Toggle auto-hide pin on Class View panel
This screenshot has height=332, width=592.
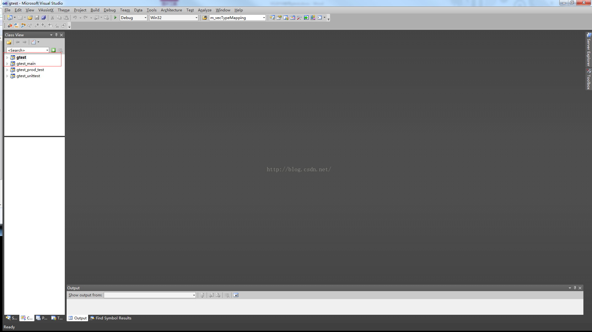coord(56,35)
